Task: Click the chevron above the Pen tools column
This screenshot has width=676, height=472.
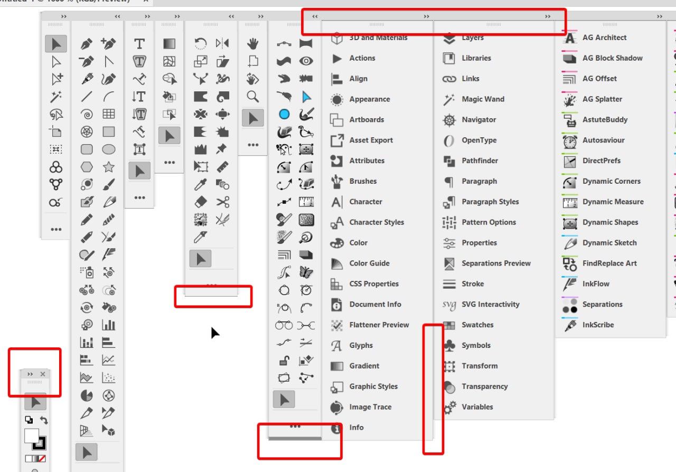Action: (x=117, y=17)
